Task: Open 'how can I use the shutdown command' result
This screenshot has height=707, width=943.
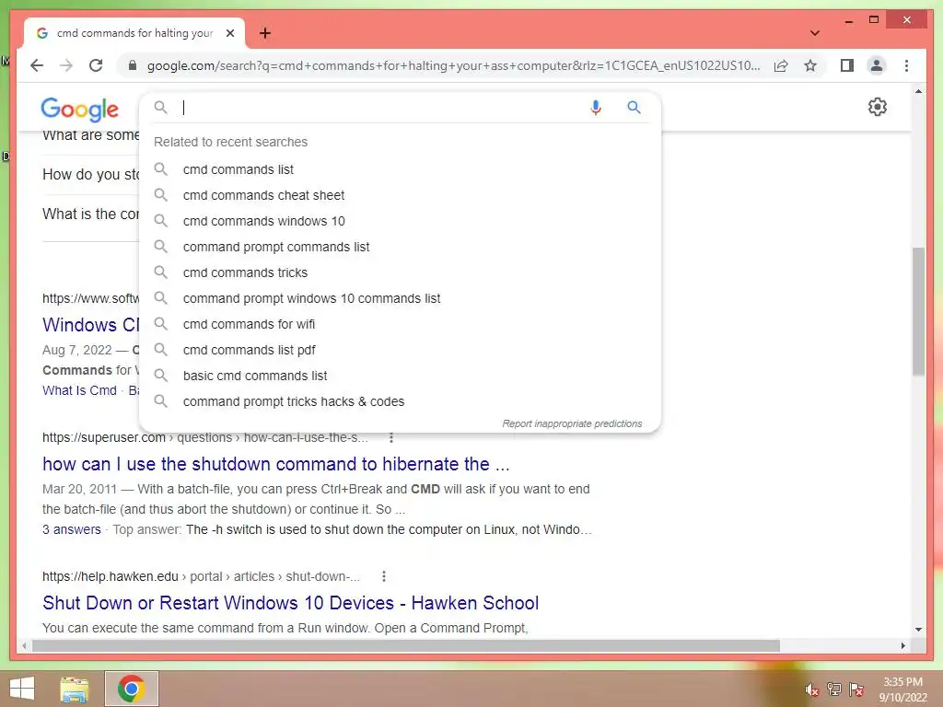Action: click(x=276, y=464)
